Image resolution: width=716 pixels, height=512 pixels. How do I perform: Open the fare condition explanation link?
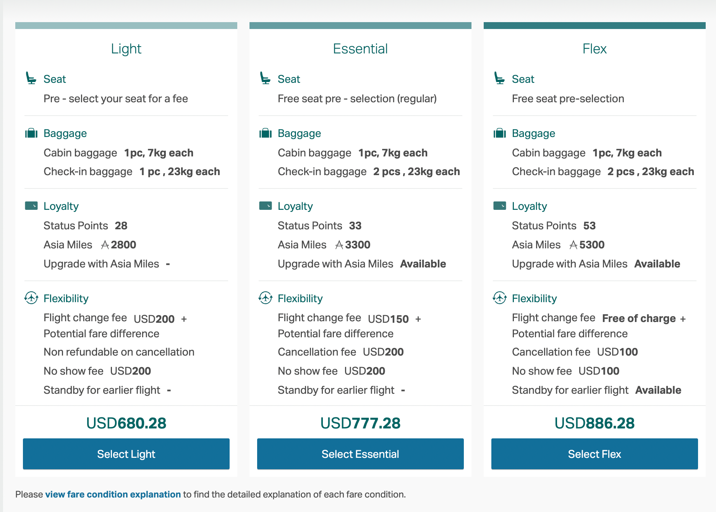(x=112, y=494)
